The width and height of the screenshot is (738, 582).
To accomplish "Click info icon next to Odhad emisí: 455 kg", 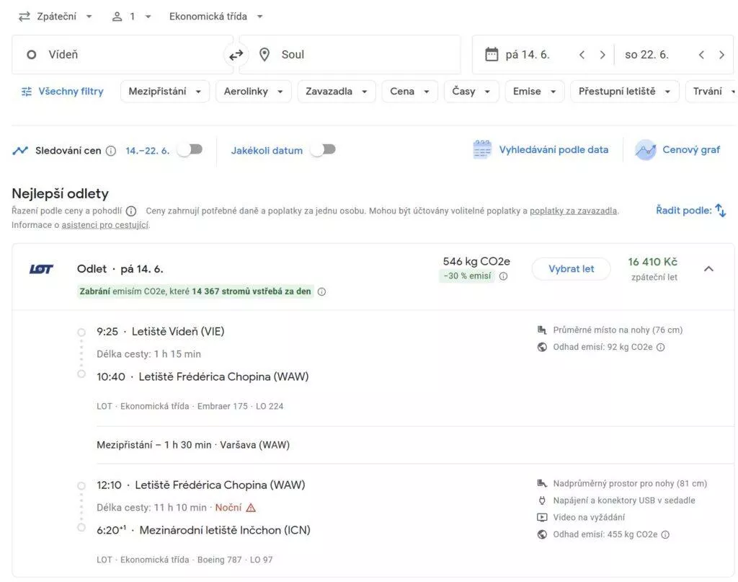I will 665,534.
